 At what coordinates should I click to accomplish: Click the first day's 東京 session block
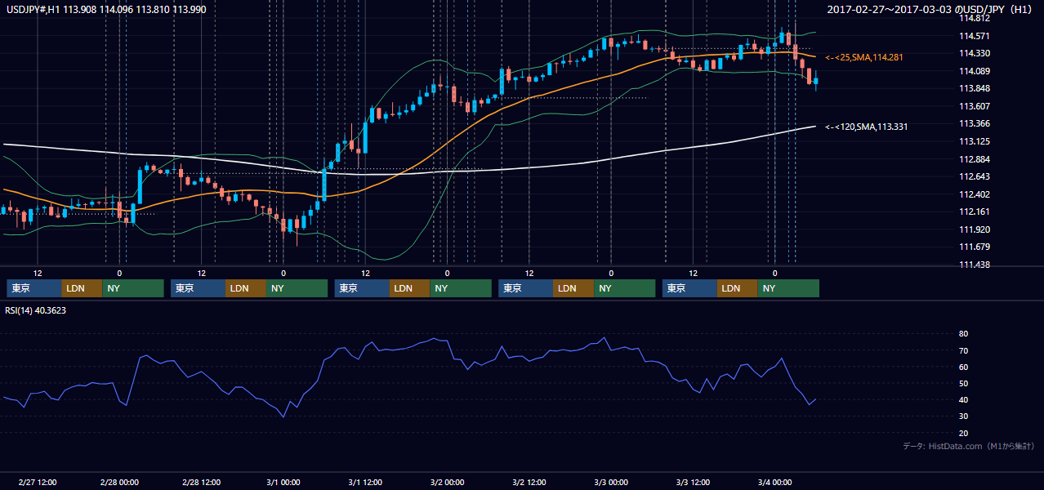[x=34, y=288]
